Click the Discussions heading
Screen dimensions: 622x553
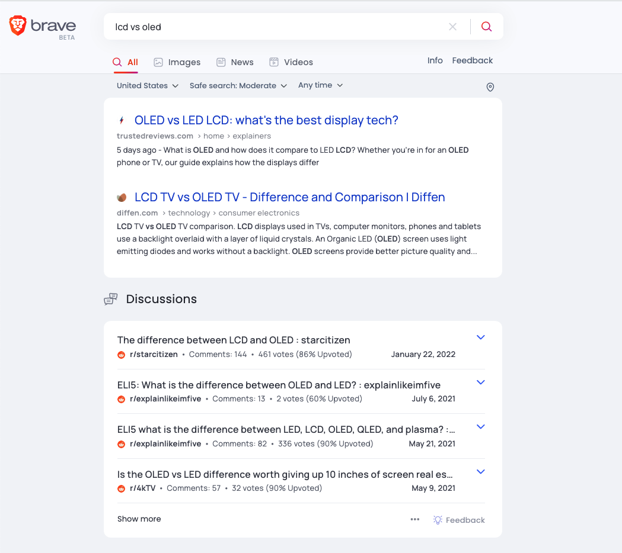[x=161, y=299]
